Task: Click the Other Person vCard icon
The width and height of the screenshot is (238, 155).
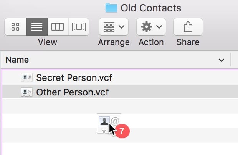Action: 27,92
